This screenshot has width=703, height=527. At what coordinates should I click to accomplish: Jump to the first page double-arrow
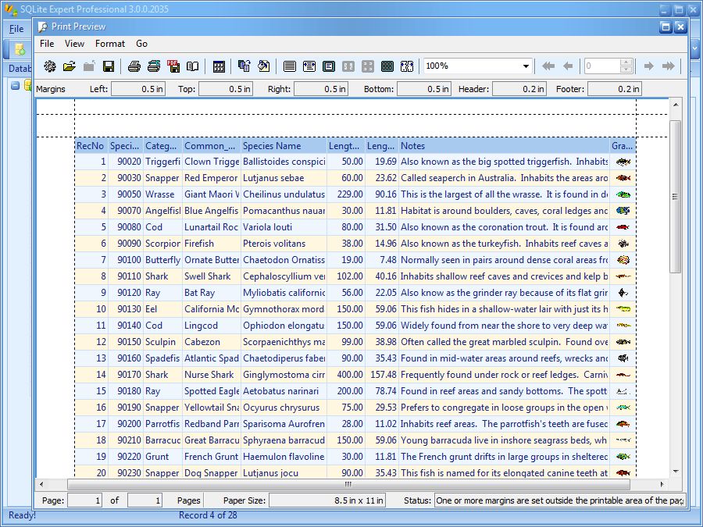coord(548,66)
